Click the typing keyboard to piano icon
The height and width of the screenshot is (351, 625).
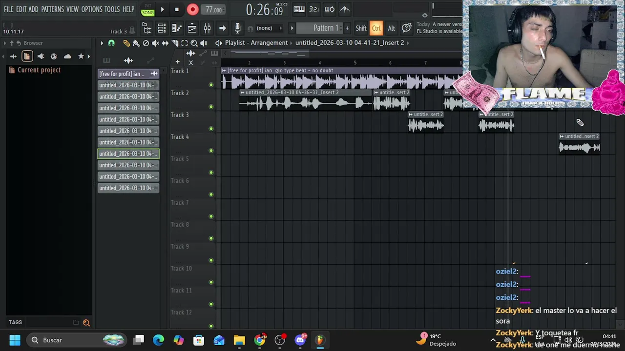[299, 9]
